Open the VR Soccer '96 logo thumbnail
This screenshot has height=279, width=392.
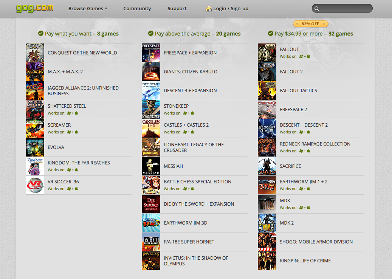coord(35,185)
